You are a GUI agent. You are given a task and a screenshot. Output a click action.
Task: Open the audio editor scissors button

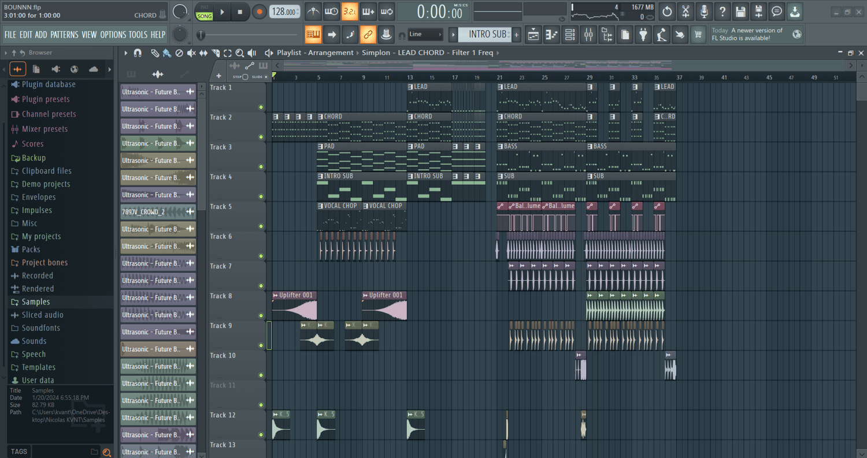pos(686,12)
